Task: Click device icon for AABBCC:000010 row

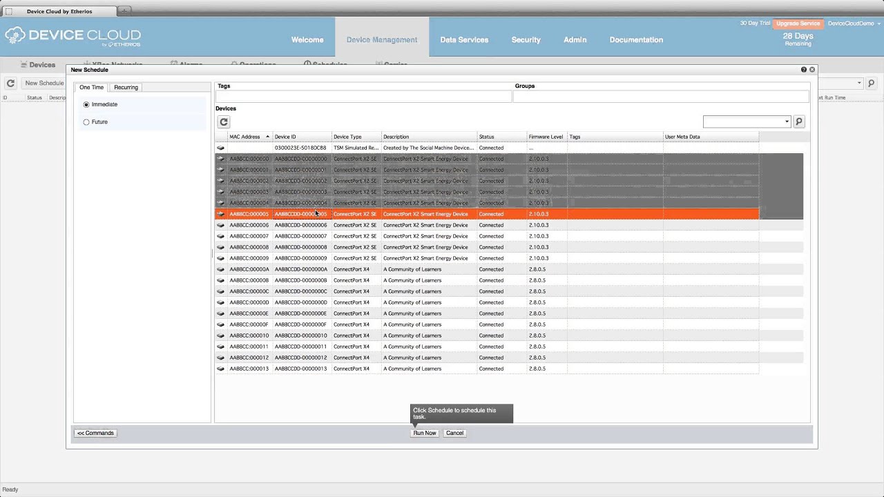Action: tap(221, 335)
